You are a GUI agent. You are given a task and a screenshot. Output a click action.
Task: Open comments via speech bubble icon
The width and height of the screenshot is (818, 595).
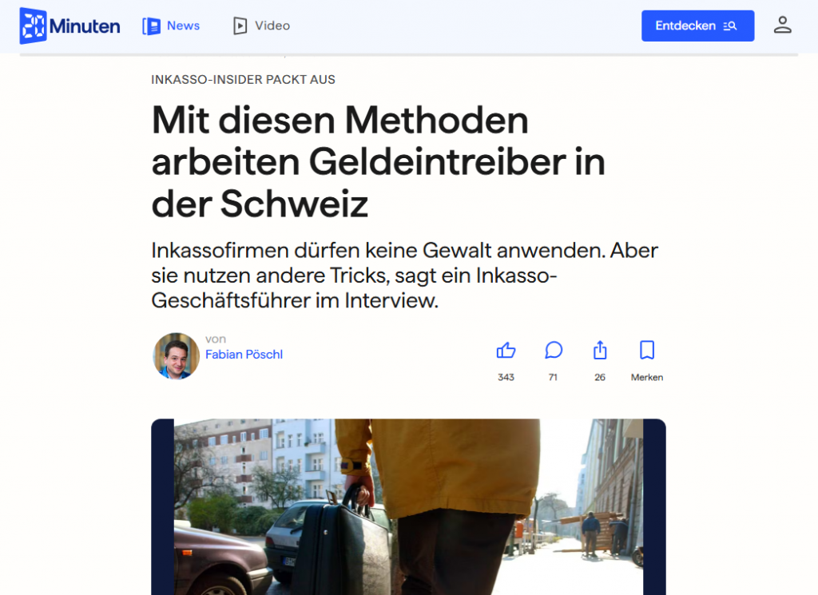coord(553,350)
